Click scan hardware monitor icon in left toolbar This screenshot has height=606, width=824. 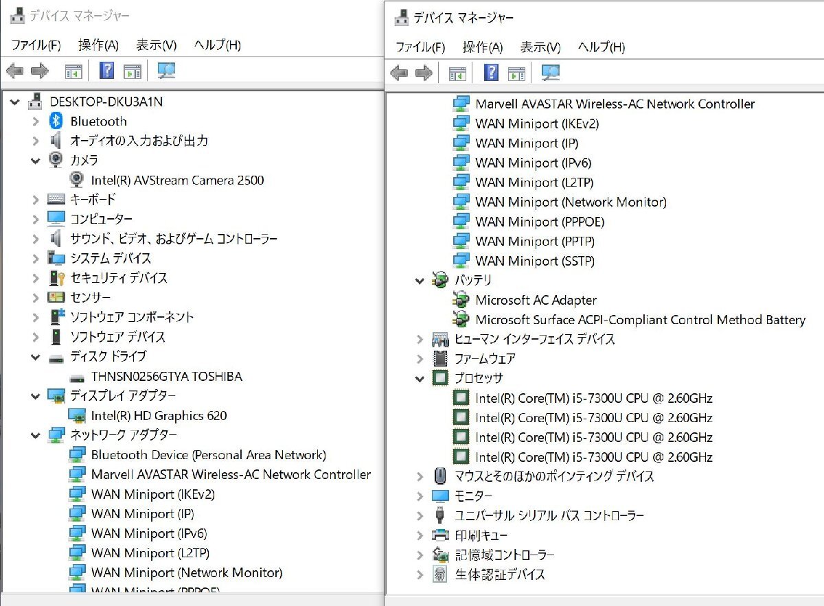pos(167,70)
